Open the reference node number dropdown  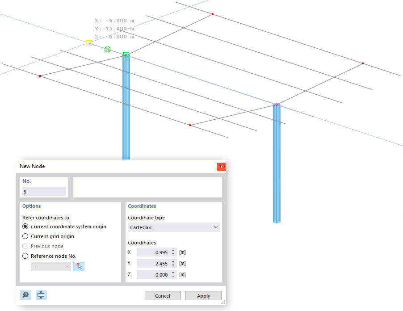(x=51, y=266)
